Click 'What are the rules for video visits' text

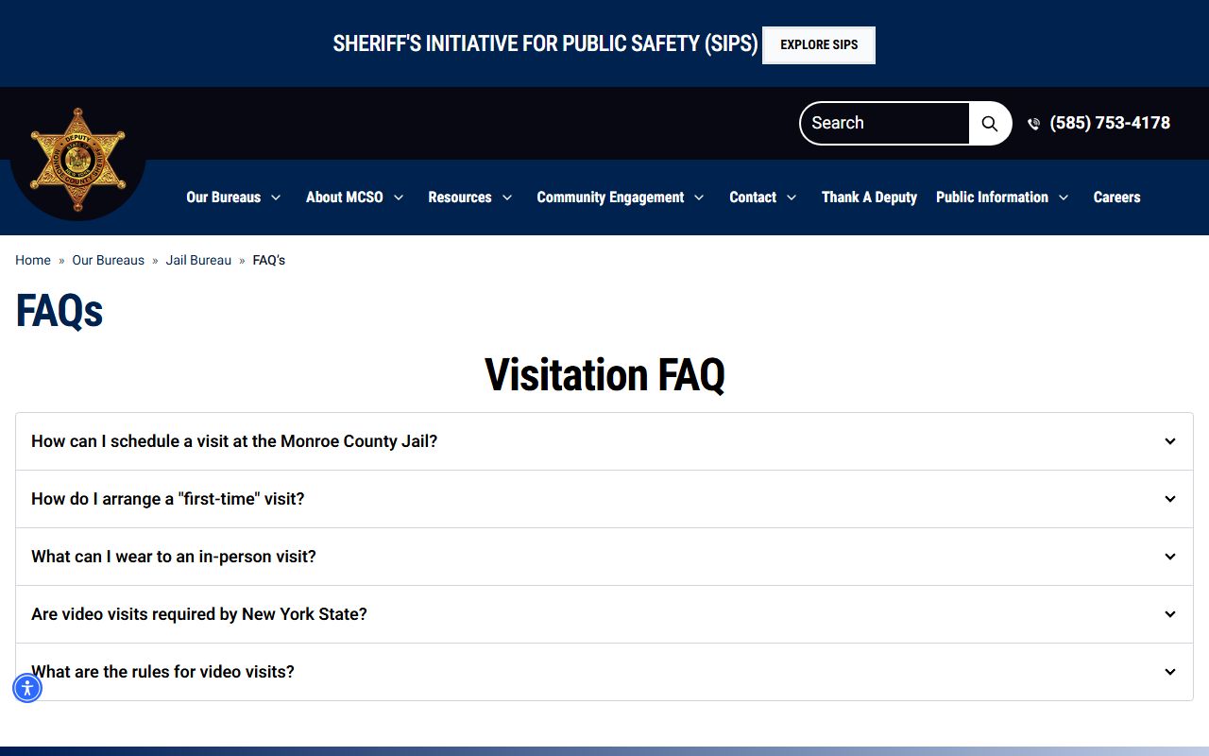(x=162, y=672)
